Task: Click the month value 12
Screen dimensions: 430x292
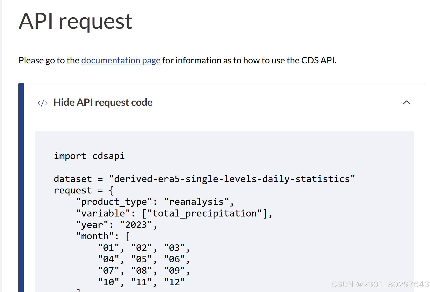Action: (175, 282)
